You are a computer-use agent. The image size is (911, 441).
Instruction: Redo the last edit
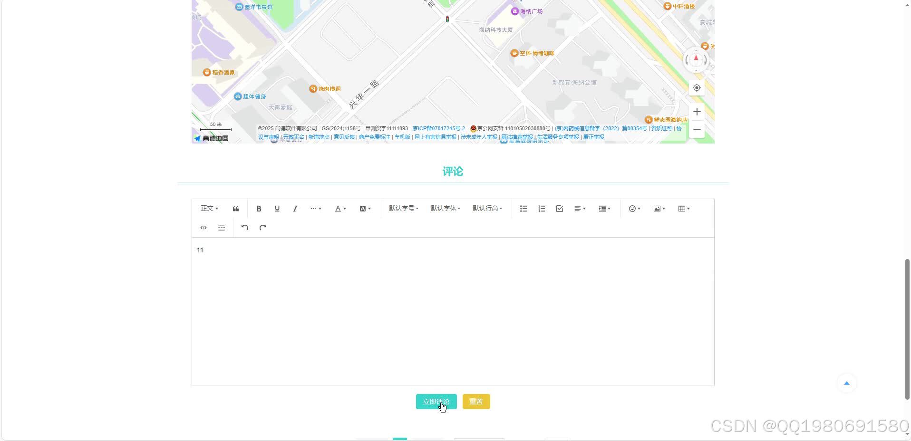click(262, 228)
